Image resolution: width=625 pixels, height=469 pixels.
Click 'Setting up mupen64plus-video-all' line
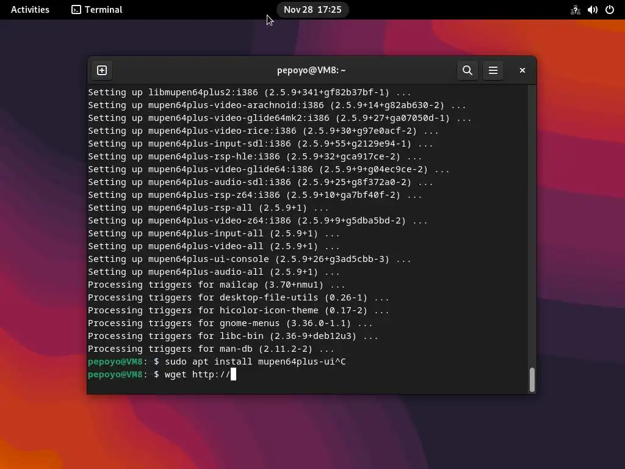point(214,247)
